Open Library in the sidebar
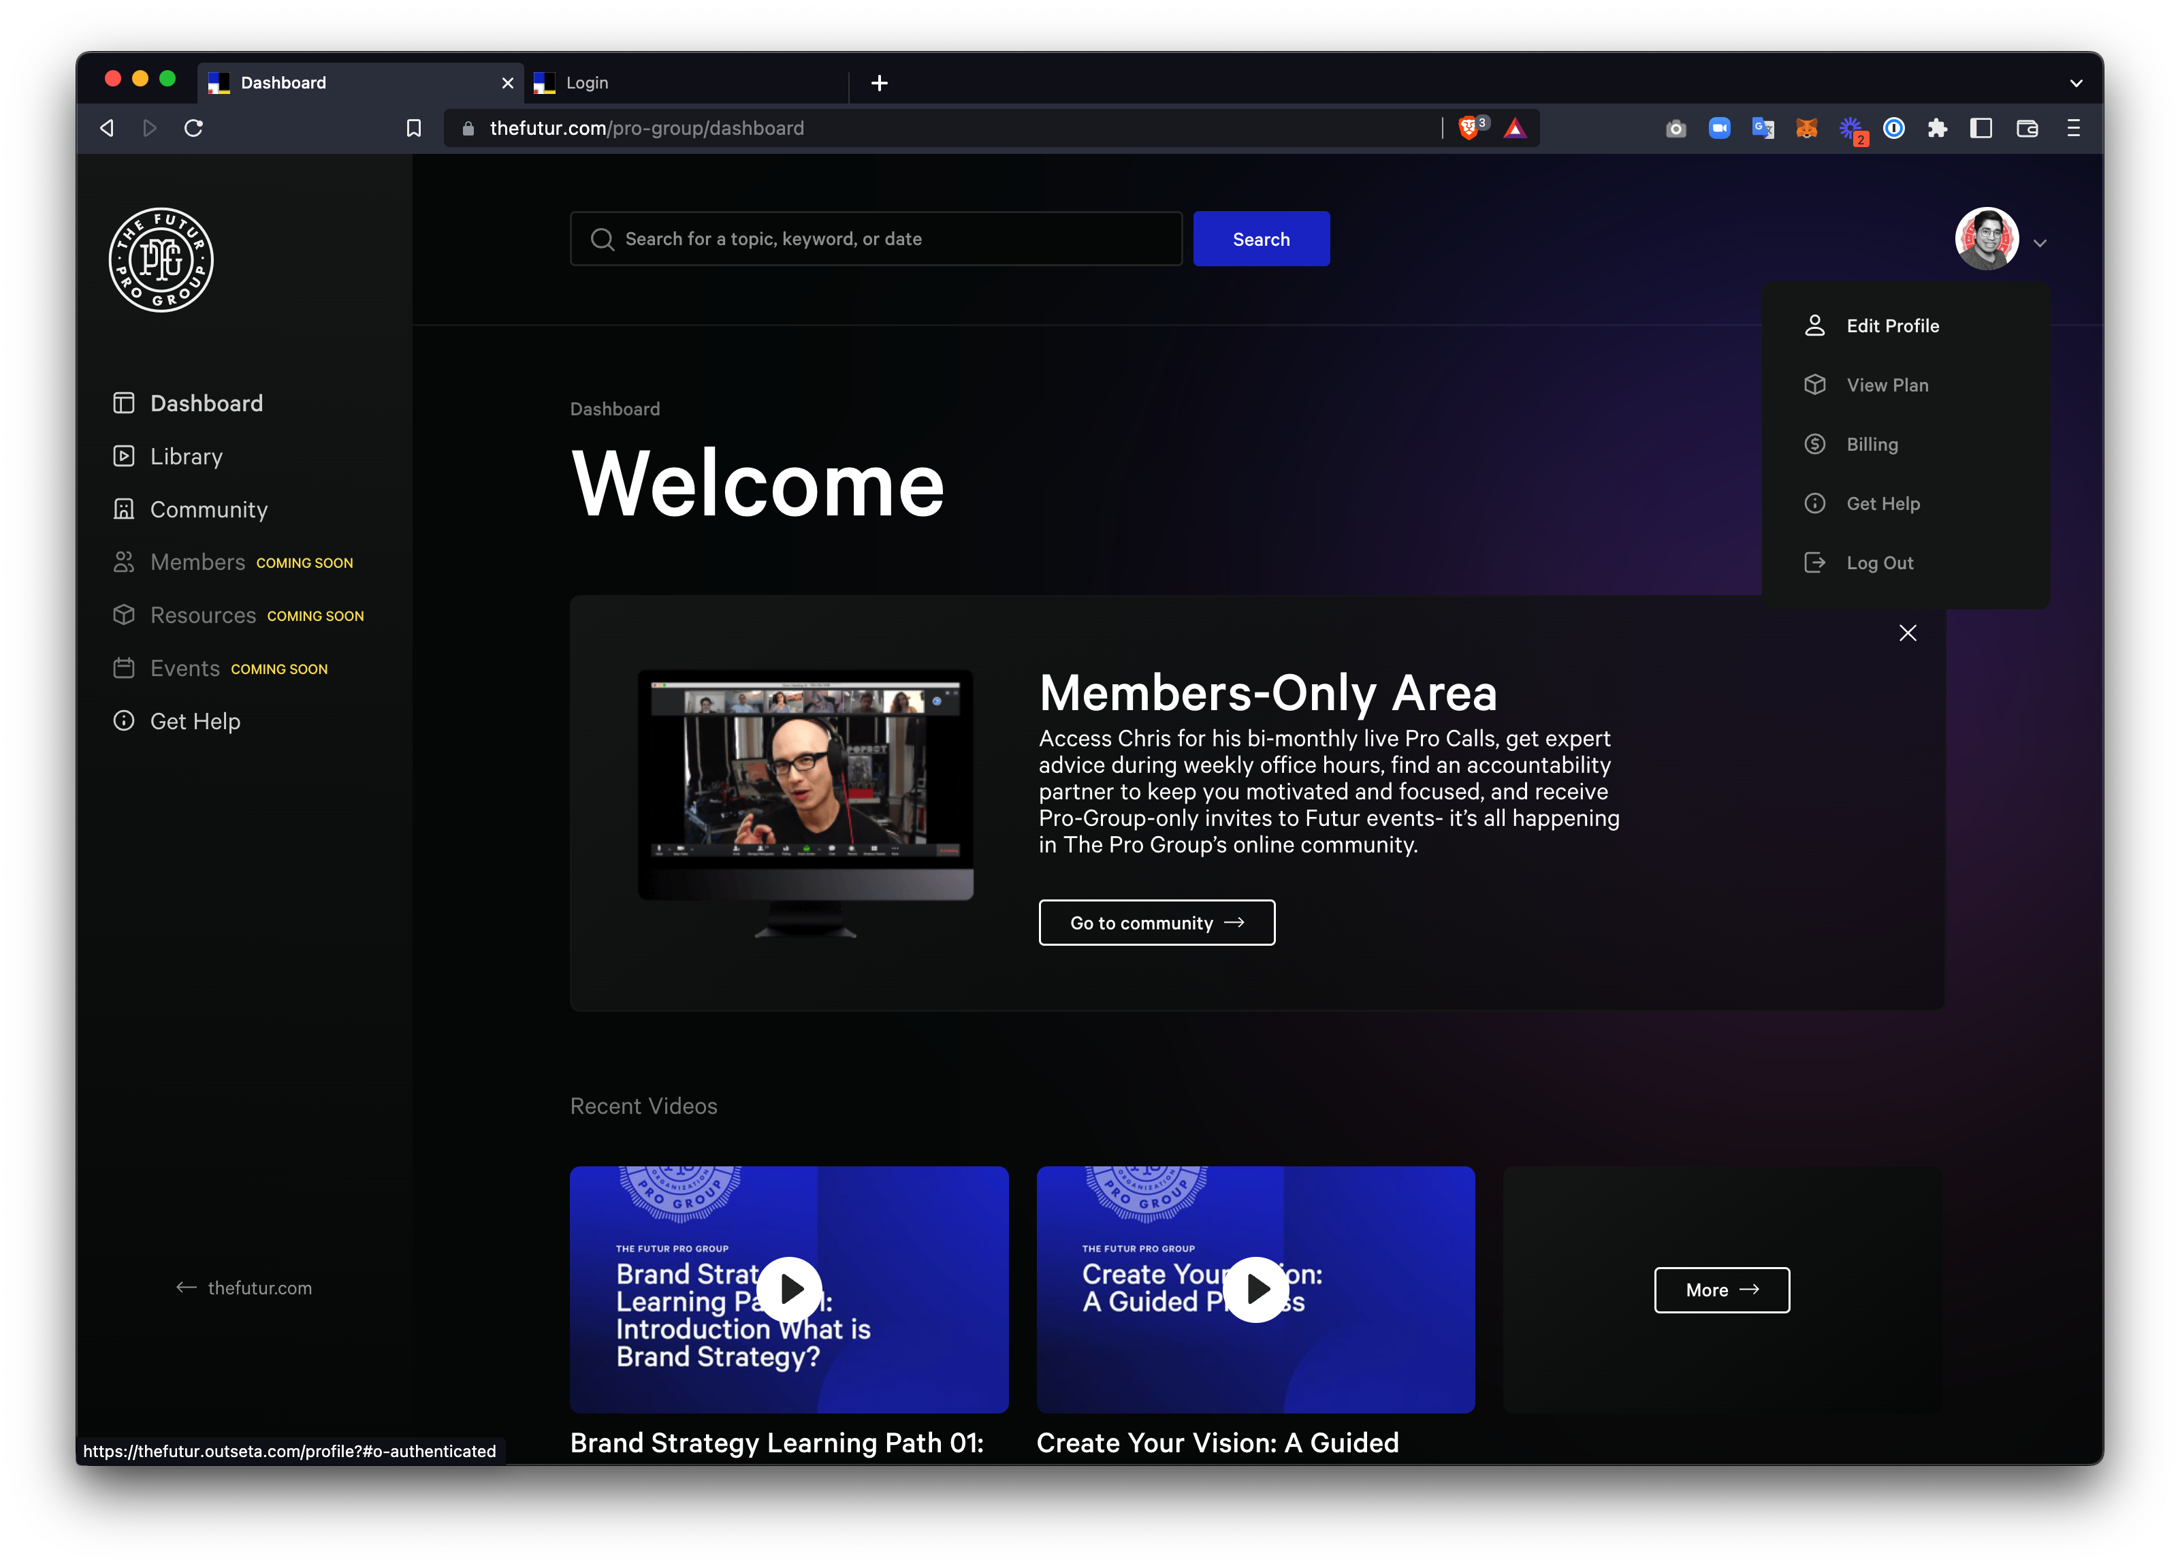The image size is (2180, 1566). (185, 457)
